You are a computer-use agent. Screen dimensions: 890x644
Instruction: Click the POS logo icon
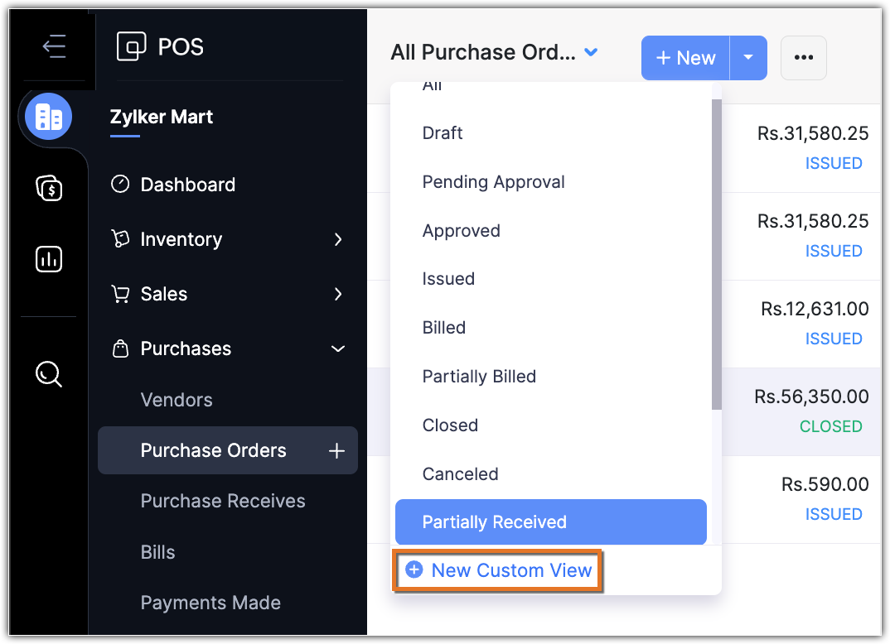pos(132,47)
